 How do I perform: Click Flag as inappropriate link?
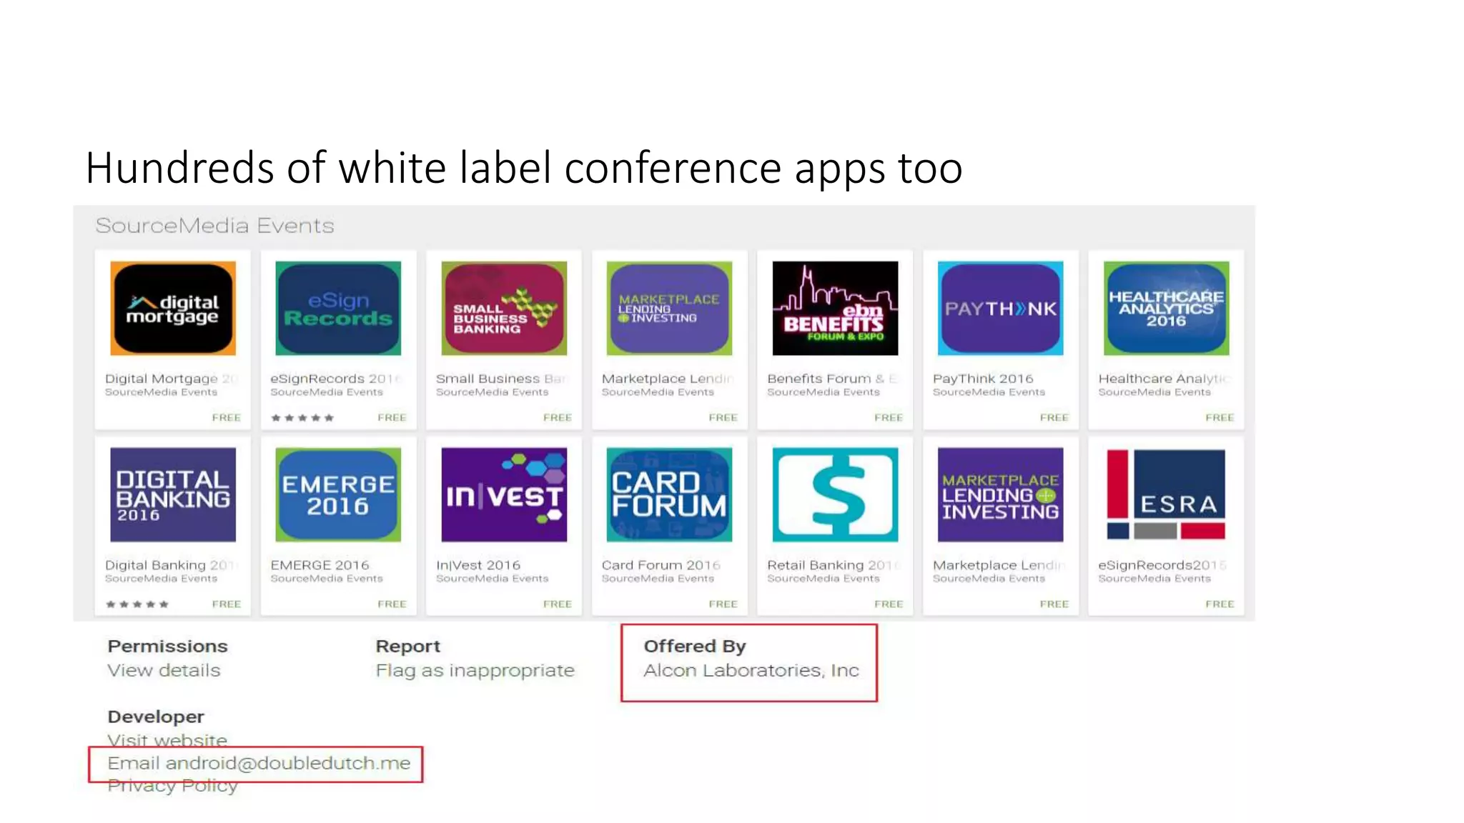click(x=475, y=670)
